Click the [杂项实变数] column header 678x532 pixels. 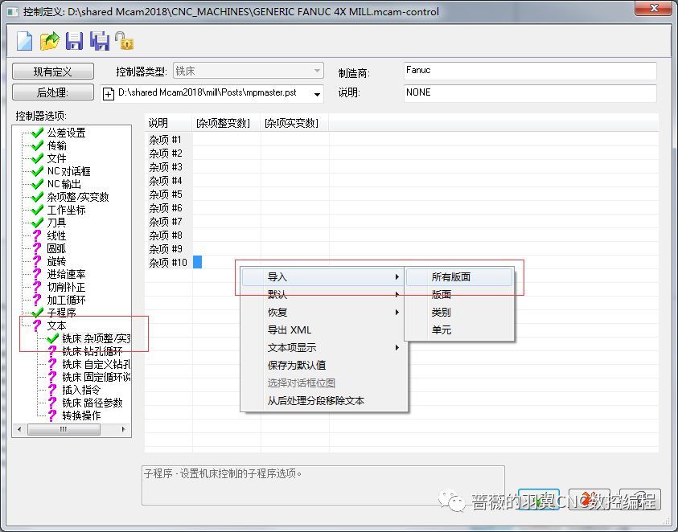pos(294,123)
